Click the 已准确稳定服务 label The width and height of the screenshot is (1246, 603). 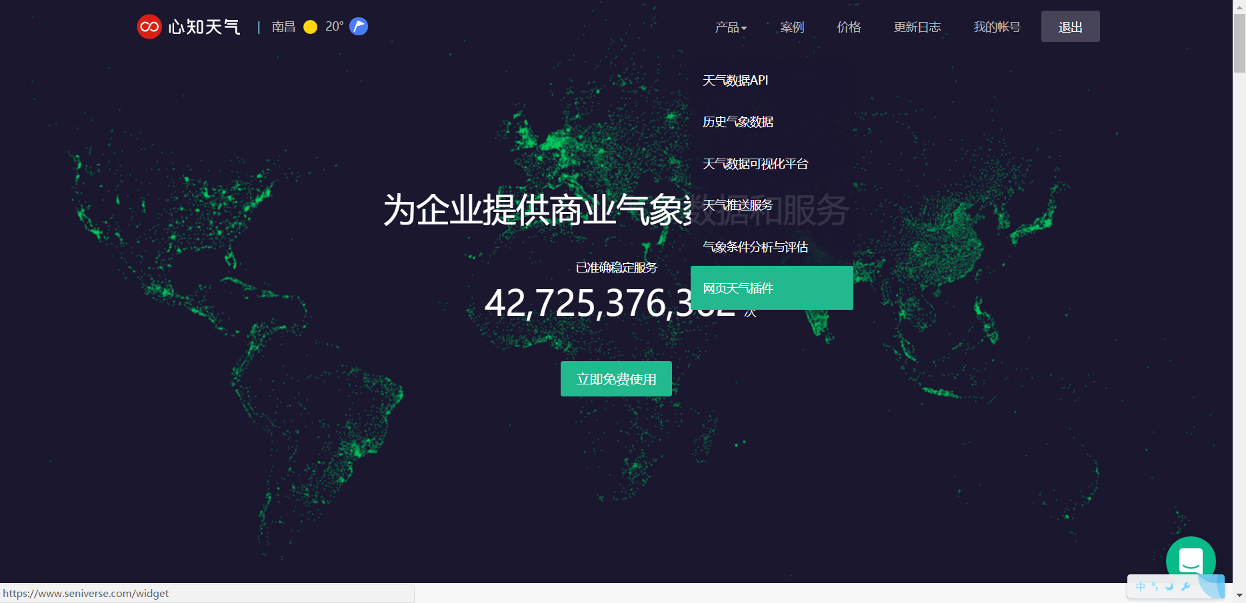pyautogui.click(x=616, y=267)
